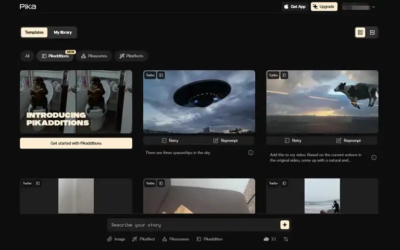Open the surfer on beach video thumbnail
This screenshot has height=250, width=400.
pyautogui.click(x=322, y=196)
